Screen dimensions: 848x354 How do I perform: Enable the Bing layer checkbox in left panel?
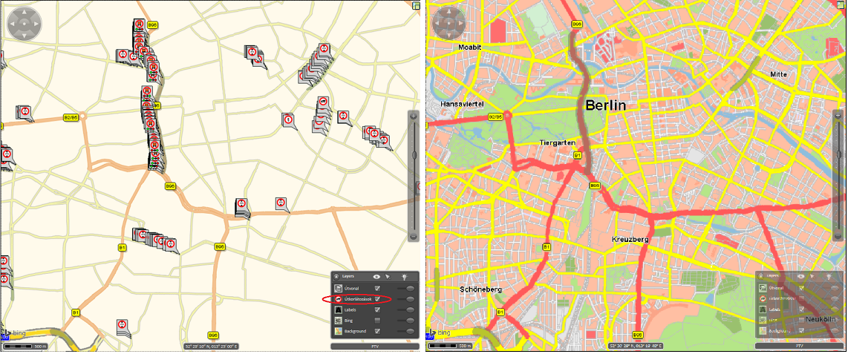click(378, 320)
